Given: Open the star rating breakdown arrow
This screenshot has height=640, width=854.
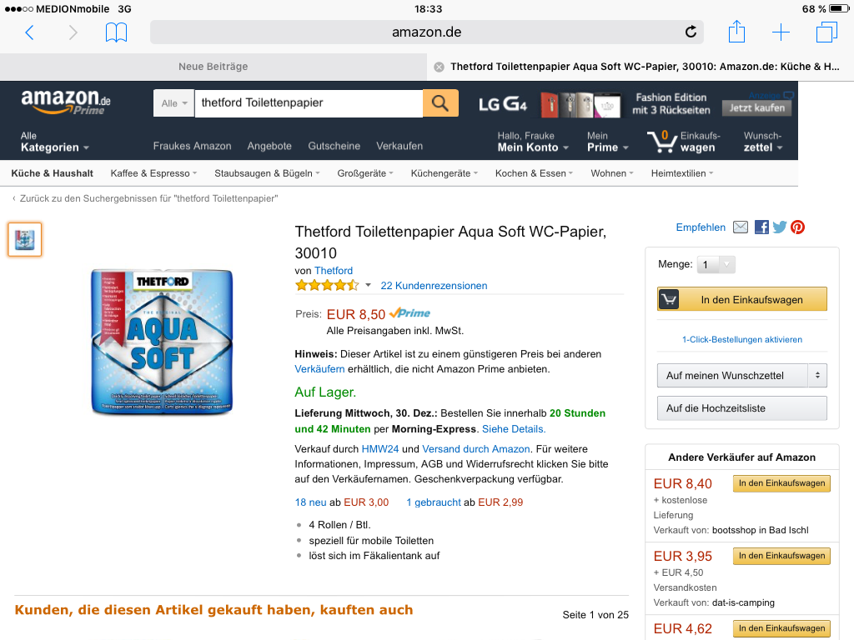Looking at the screenshot, I should (x=368, y=285).
